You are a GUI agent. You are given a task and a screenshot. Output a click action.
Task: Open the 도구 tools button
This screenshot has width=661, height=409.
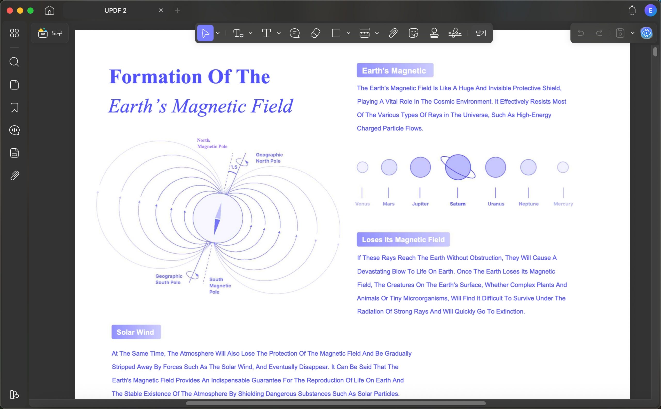[x=50, y=33]
